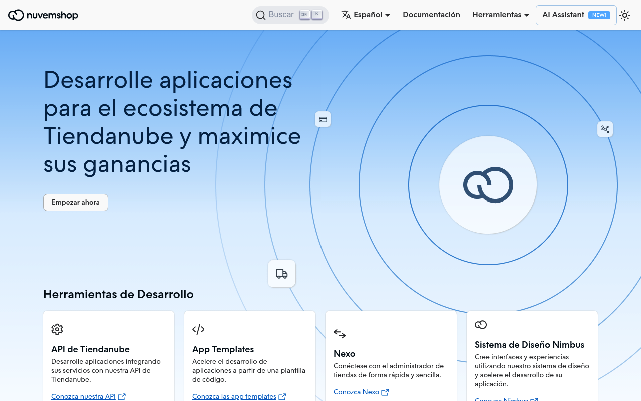
Task: Click the code brackets App Templates icon
Action: (198, 329)
